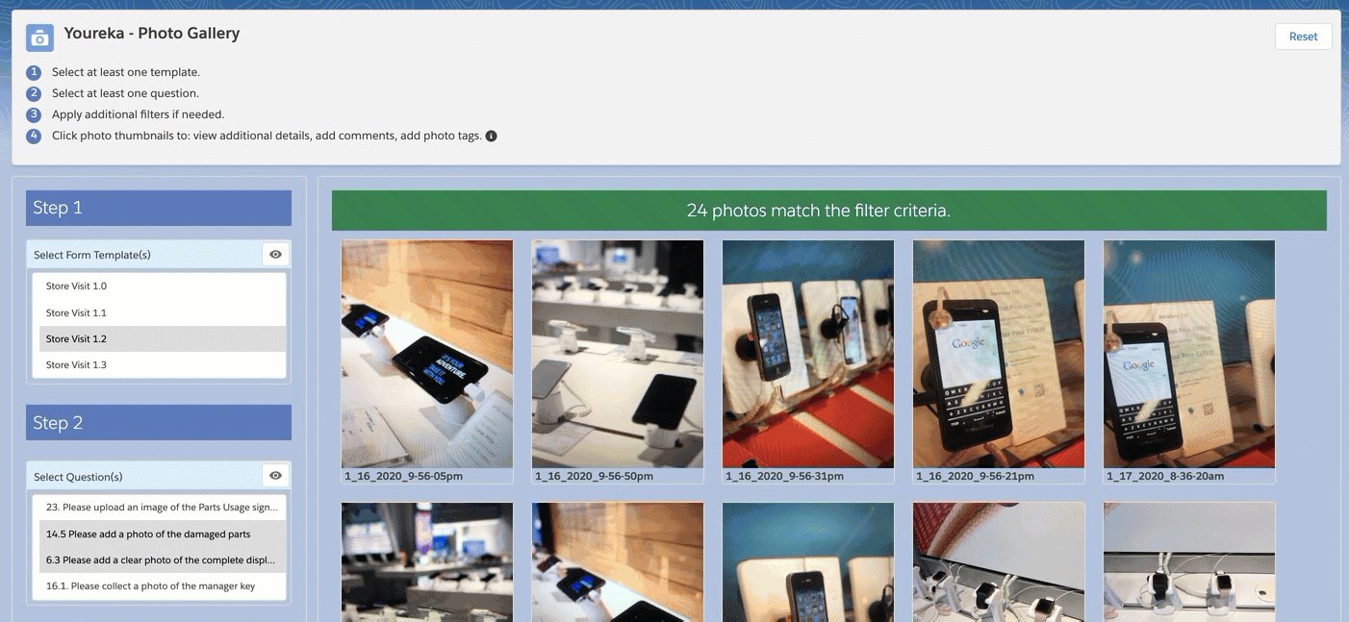Click 'Select at least one question.' instruction
Viewport: 1349px width, 622px height.
(x=125, y=93)
